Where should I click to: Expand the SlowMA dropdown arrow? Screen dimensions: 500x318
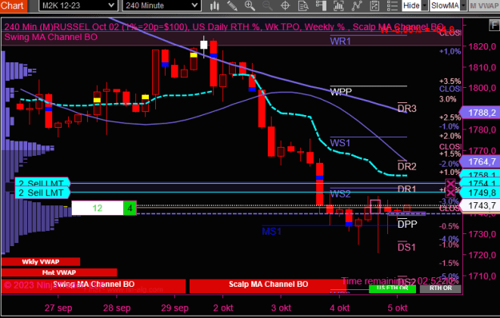tap(463, 6)
